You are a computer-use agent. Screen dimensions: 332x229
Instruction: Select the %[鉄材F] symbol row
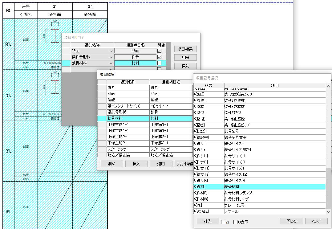pyautogui.click(x=259, y=193)
